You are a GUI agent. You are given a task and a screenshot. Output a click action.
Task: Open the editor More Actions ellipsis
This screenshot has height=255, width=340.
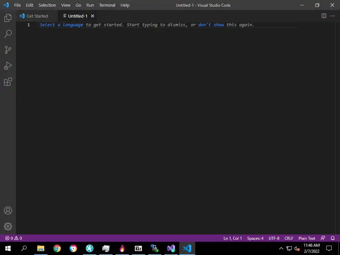332,16
